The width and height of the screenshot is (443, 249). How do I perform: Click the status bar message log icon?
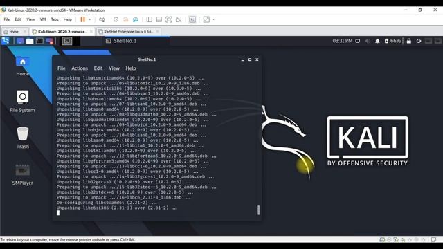click(x=434, y=240)
